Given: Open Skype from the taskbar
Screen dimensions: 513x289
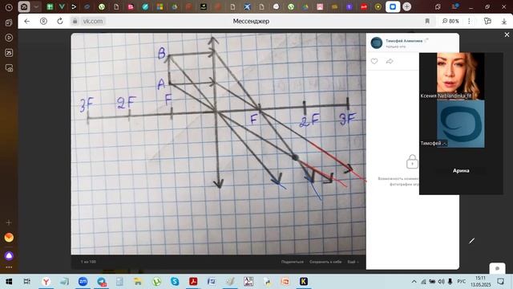Looking at the screenshot, I should coord(175,282).
